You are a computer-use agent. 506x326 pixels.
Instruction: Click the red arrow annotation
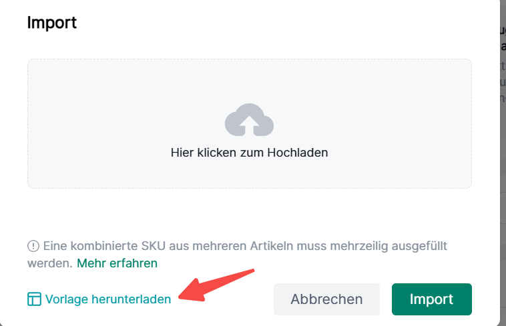[x=220, y=284]
